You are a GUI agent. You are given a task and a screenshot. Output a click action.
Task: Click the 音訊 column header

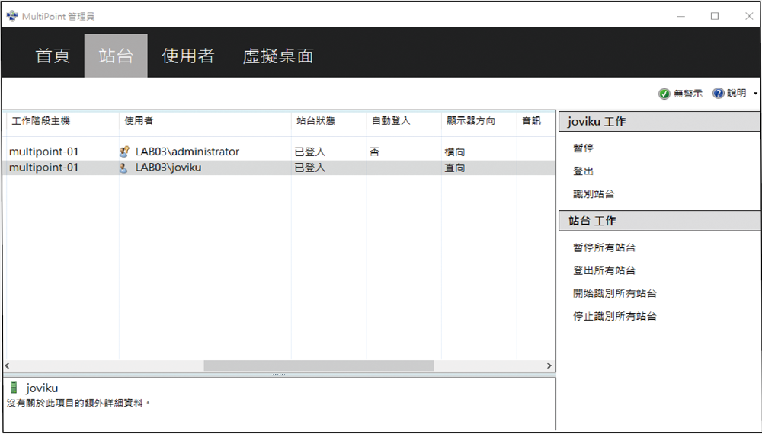pos(532,121)
